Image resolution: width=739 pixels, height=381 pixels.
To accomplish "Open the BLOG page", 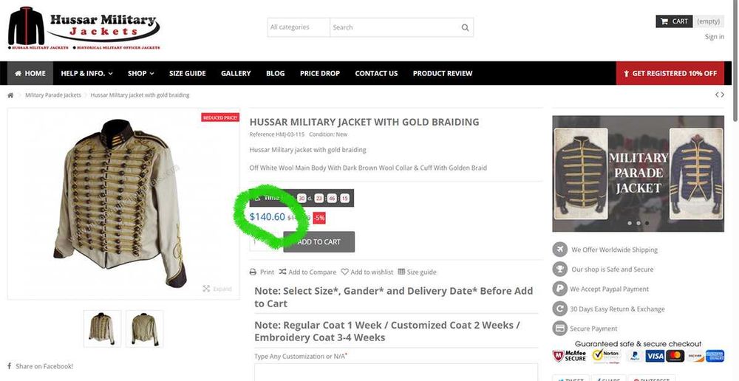I will [x=275, y=74].
